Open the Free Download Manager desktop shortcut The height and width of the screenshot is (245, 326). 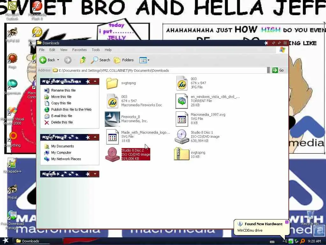pos(12,220)
